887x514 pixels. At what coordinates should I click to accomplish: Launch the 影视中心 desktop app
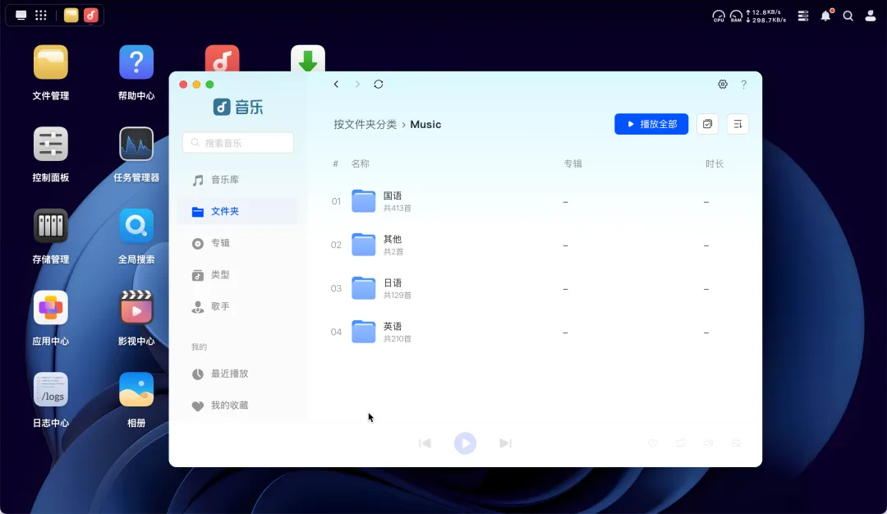click(x=136, y=308)
